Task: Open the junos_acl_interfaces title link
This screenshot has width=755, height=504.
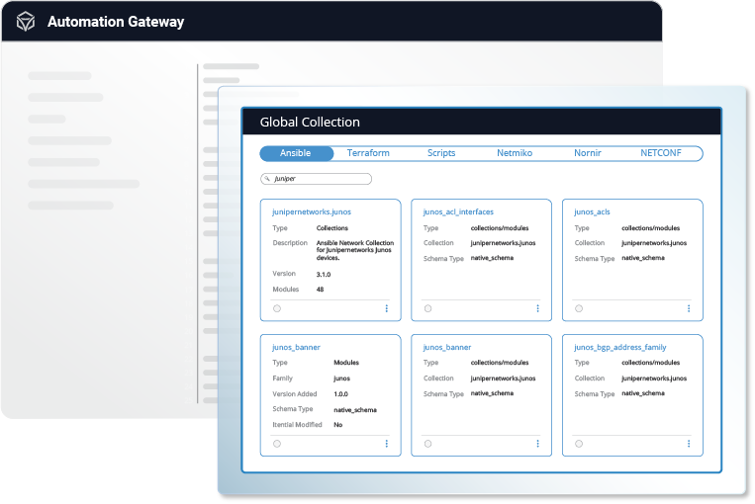Action: click(x=457, y=211)
